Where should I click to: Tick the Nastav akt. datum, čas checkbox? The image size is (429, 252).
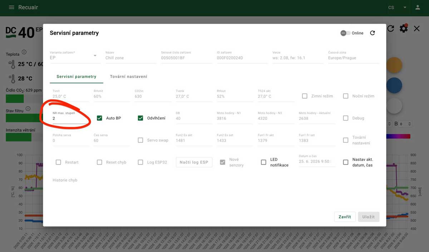346,162
